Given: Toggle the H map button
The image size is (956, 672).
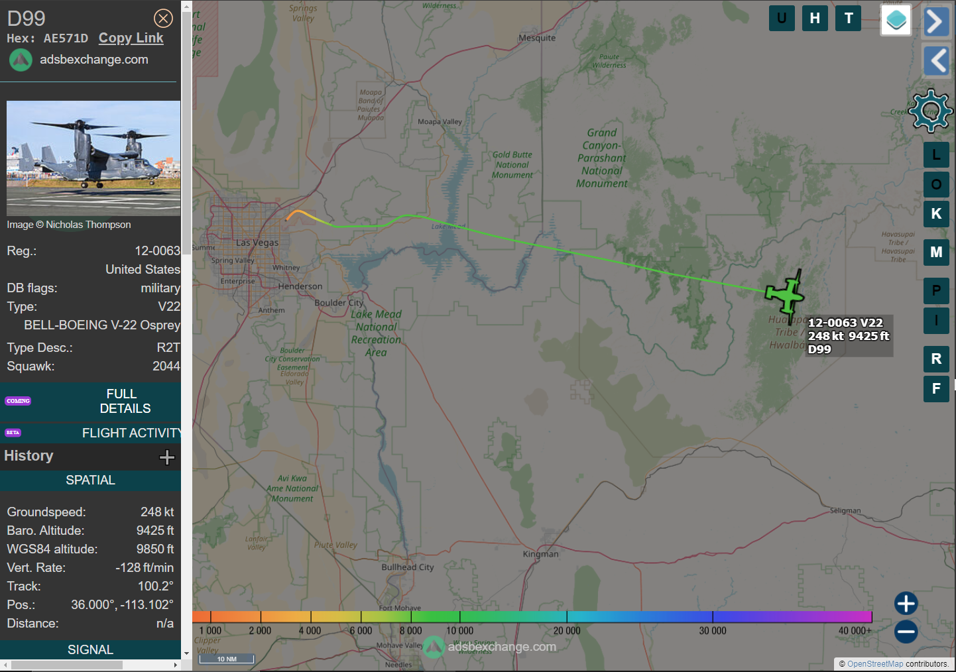Looking at the screenshot, I should 815,18.
